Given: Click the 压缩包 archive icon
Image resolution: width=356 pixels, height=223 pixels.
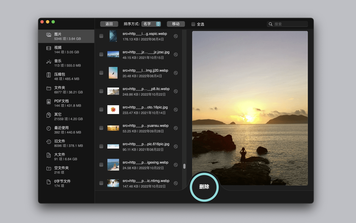Looking at the screenshot, I should point(49,75).
